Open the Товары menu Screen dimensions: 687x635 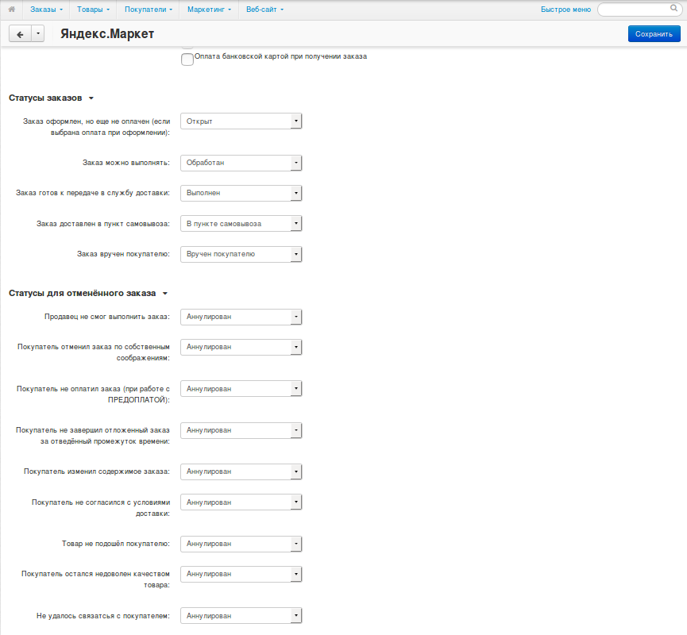93,10
